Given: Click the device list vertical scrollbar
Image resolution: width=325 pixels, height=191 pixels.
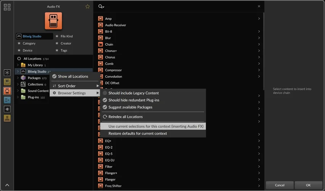Looking at the screenshot, I should [264, 52].
